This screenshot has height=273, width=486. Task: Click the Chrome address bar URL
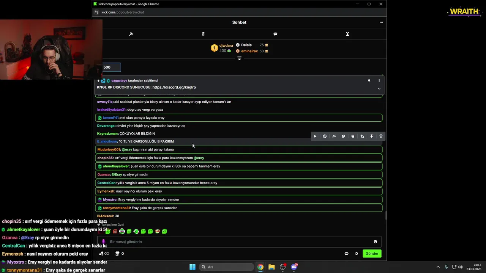coord(123,12)
